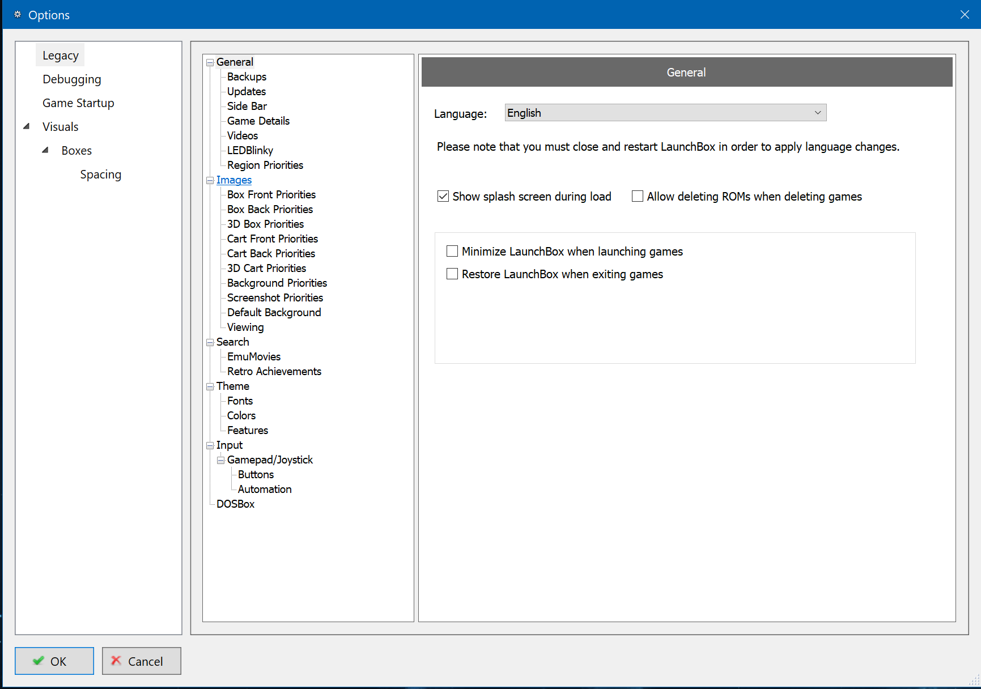Open Updates settings
This screenshot has width=981, height=689.
247,92
